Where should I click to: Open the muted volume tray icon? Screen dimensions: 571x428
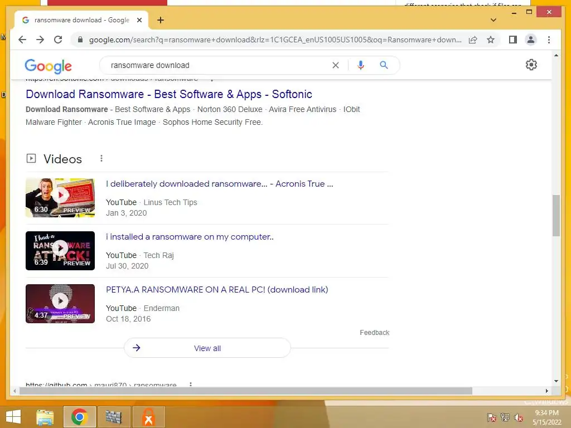[518, 417]
